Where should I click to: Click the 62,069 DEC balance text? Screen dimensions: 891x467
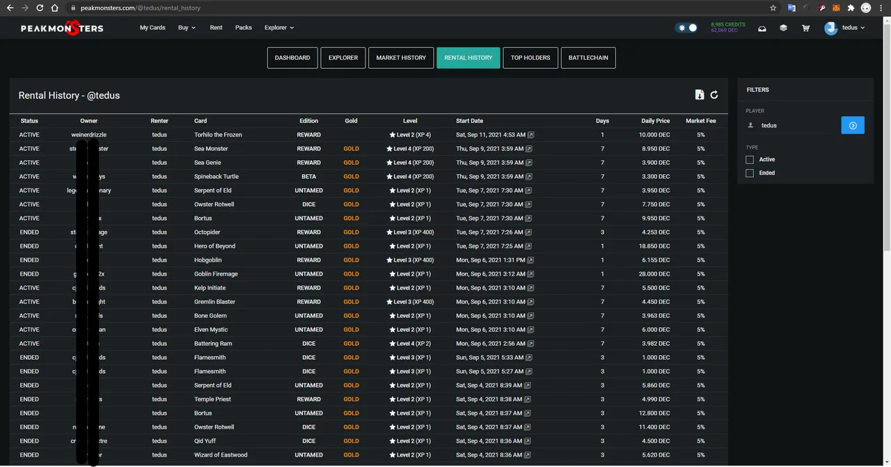click(x=724, y=31)
